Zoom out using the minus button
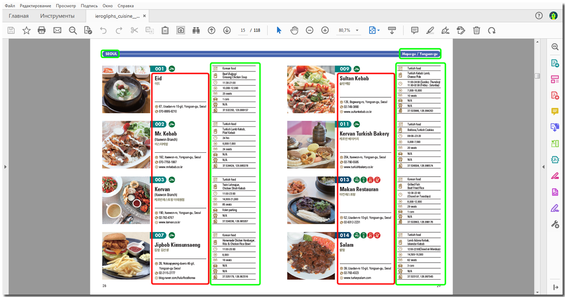 [x=309, y=31]
